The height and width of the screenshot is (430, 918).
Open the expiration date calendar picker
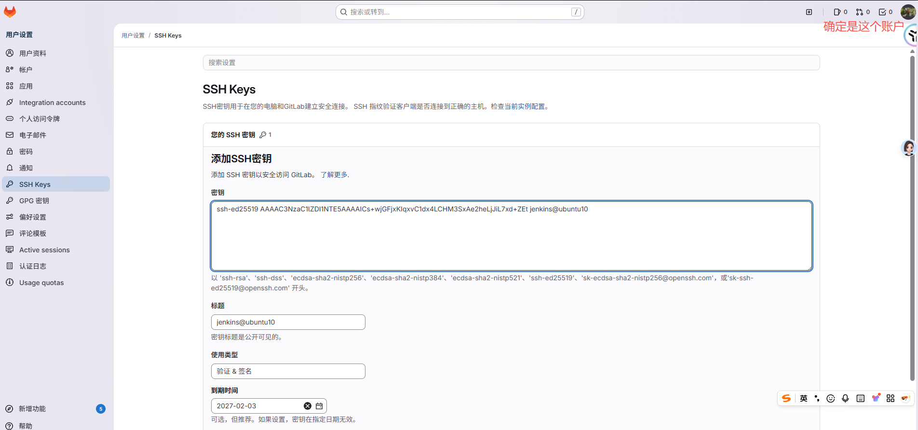point(319,406)
